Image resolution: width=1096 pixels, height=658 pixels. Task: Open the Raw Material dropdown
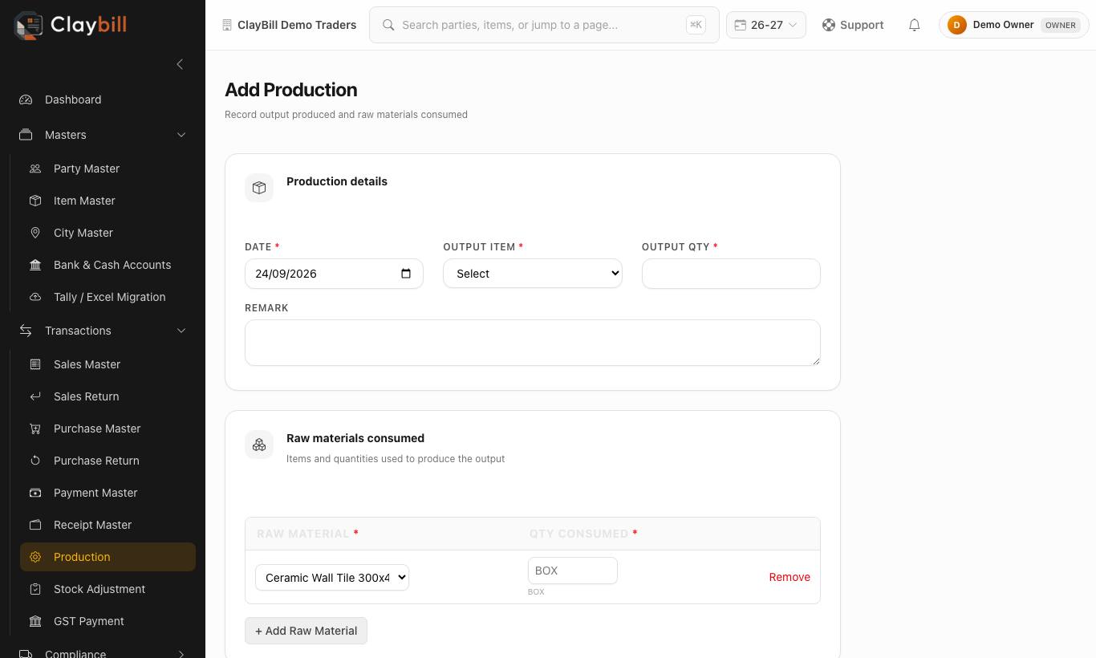point(332,578)
